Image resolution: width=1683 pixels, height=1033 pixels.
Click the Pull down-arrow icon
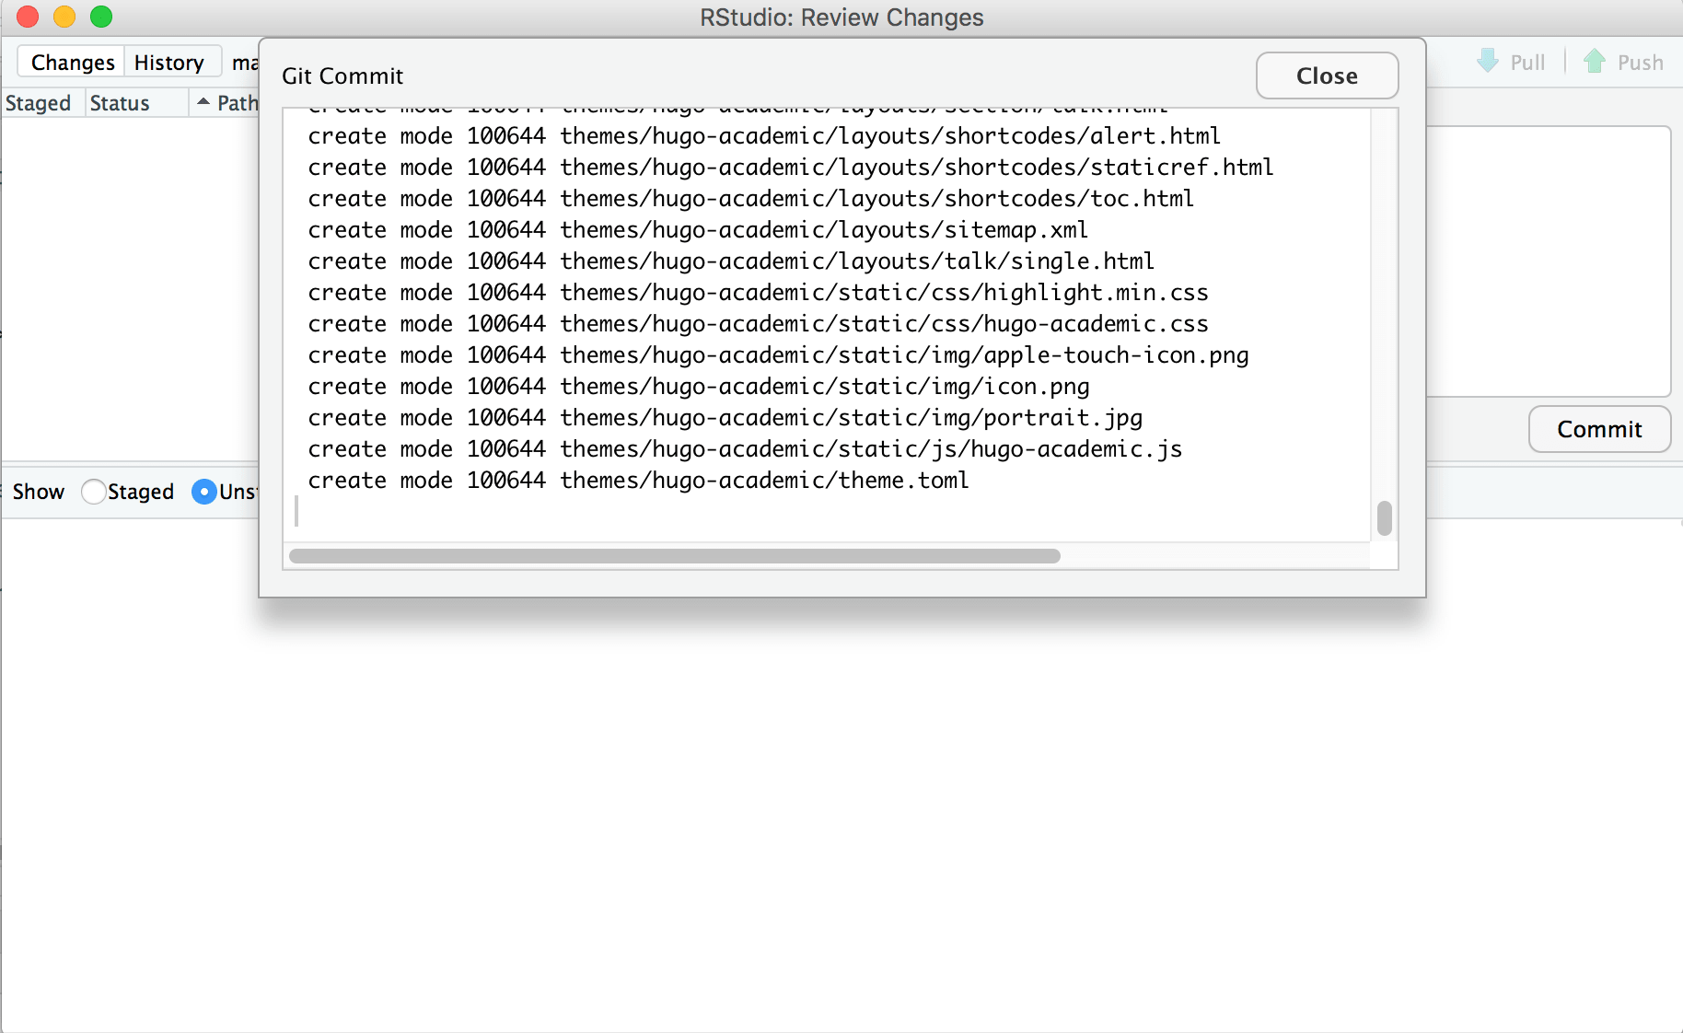[x=1488, y=62]
